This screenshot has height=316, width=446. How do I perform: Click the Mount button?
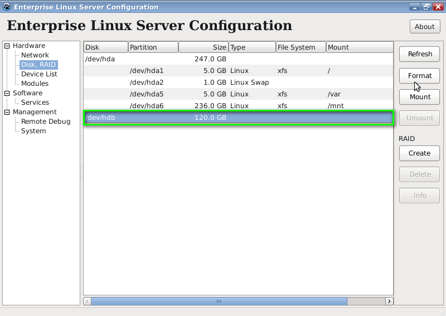coord(420,97)
